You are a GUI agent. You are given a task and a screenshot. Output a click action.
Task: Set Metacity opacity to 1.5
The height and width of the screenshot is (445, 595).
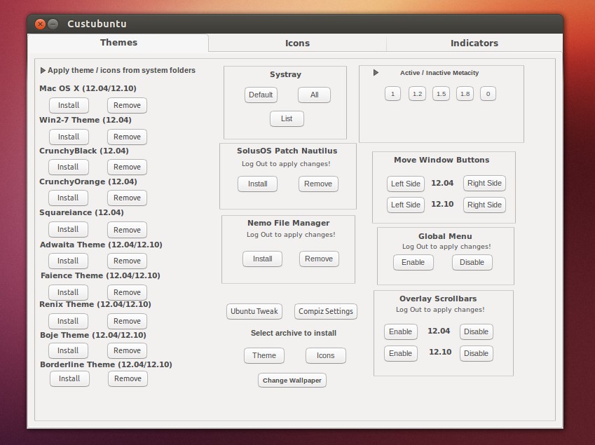(441, 94)
